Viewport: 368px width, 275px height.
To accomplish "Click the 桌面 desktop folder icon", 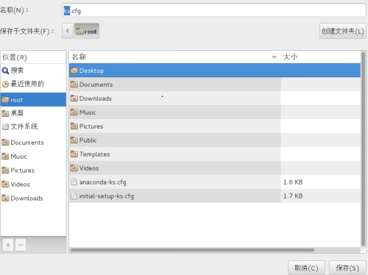I will (x=5, y=113).
